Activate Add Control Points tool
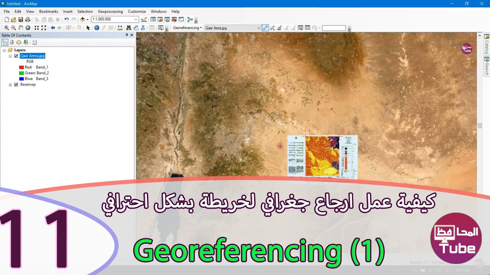The height and width of the screenshot is (275, 490). coord(265,27)
